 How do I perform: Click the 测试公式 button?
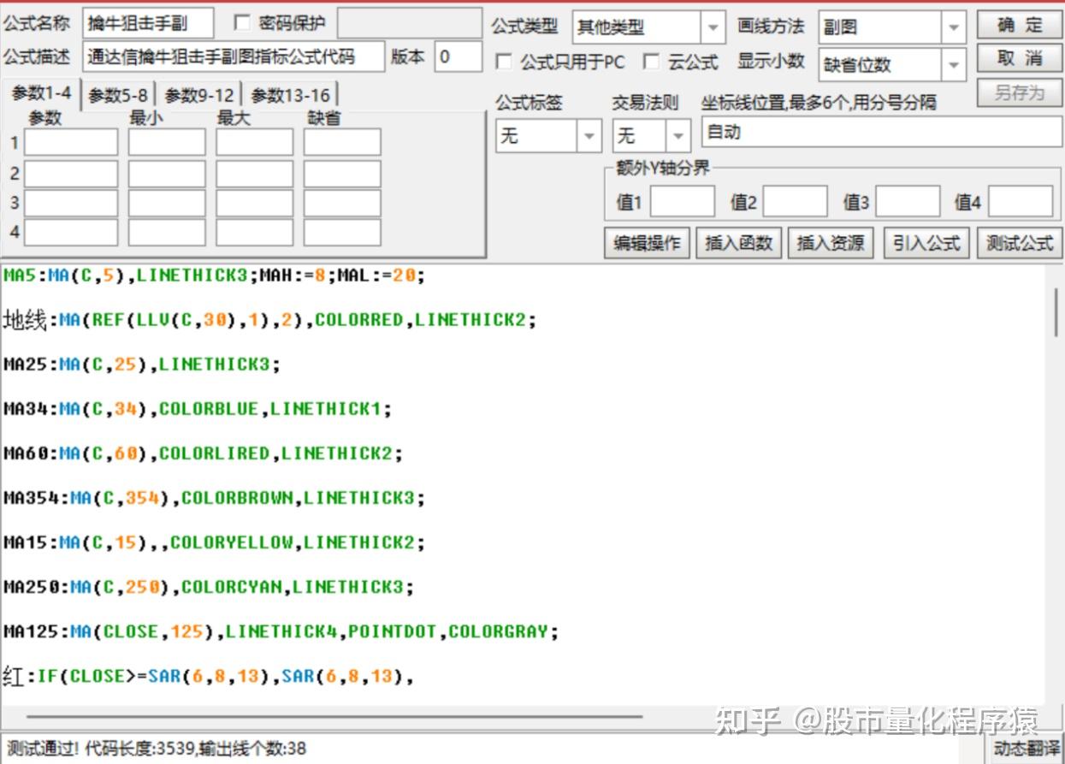[x=1020, y=243]
